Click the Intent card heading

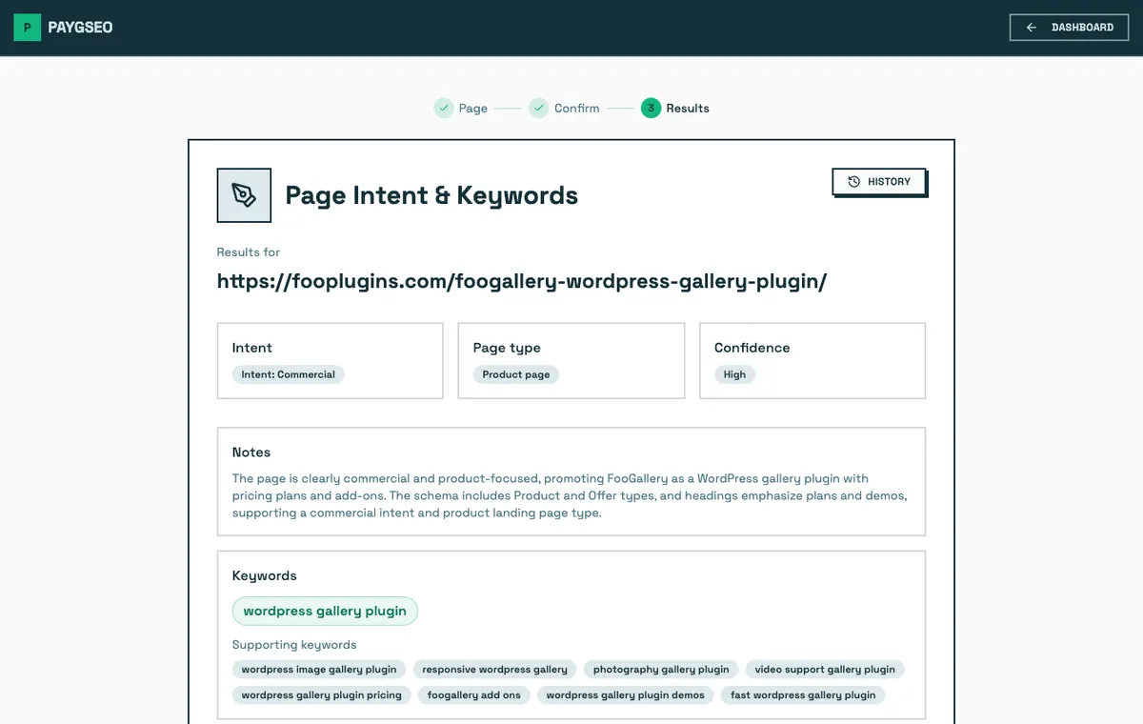pyautogui.click(x=252, y=348)
